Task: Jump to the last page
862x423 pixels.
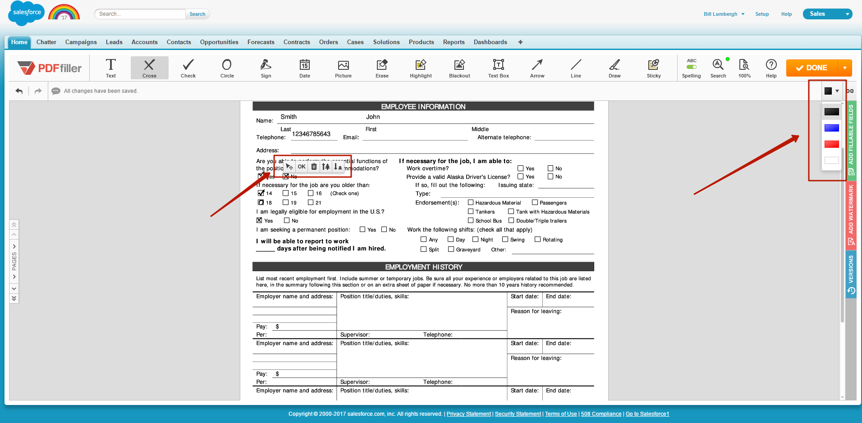Action: [14, 298]
